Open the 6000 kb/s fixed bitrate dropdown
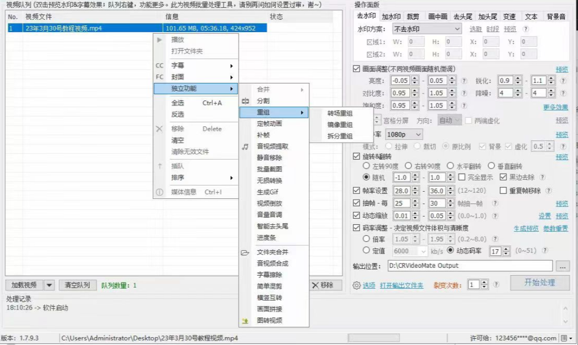This screenshot has height=345, width=578. pos(409,251)
